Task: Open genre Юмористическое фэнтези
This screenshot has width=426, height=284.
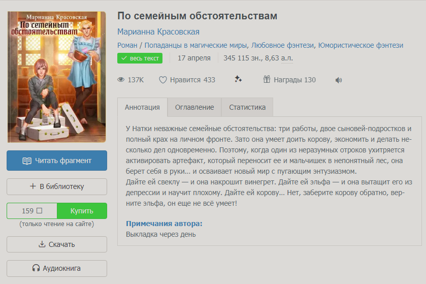Action: click(x=361, y=45)
